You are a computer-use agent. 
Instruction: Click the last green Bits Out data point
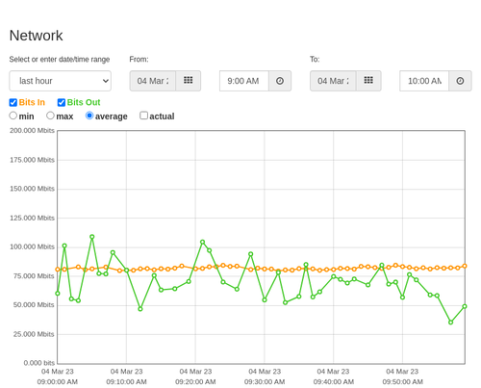[x=465, y=306]
